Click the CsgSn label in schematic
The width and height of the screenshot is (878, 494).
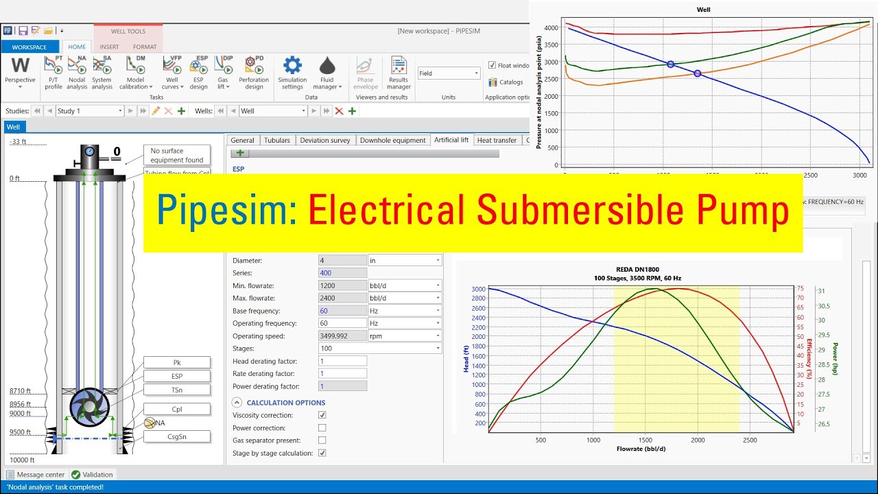(177, 436)
